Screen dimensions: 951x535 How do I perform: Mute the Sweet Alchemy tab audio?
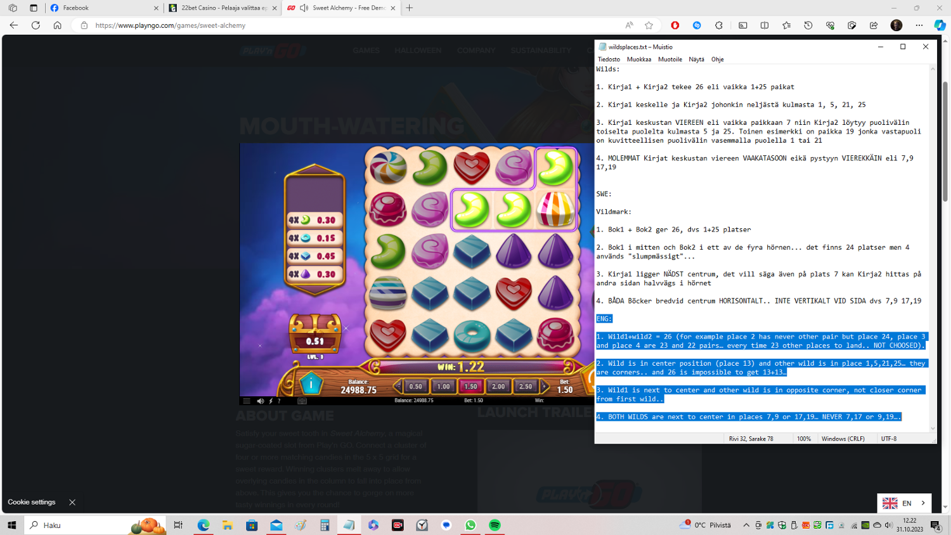point(304,8)
